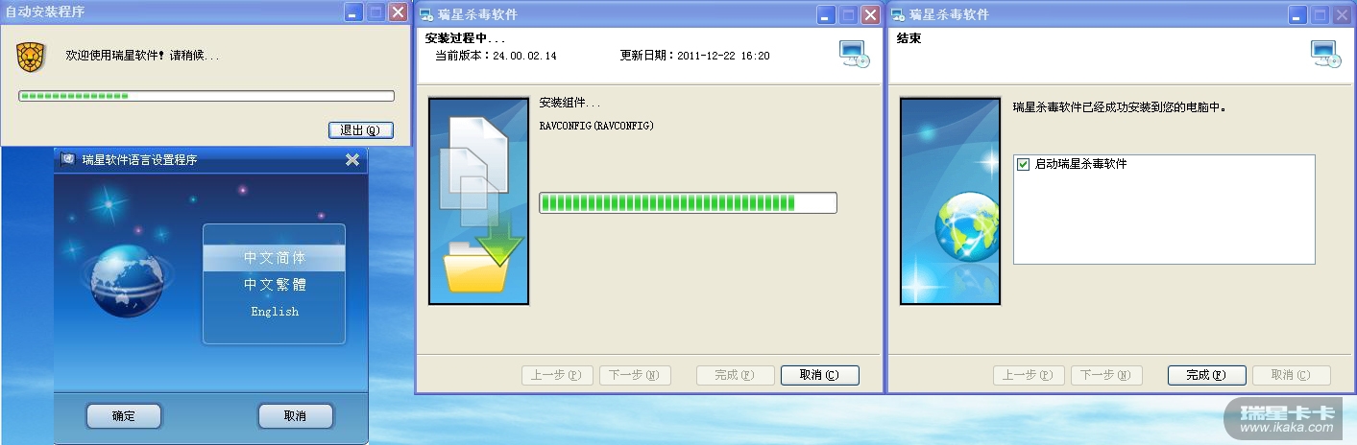Cancel the language setup with 取消 button

(x=295, y=416)
